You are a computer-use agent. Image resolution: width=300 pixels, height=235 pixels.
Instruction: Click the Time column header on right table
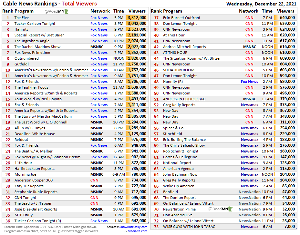click(267, 11)
